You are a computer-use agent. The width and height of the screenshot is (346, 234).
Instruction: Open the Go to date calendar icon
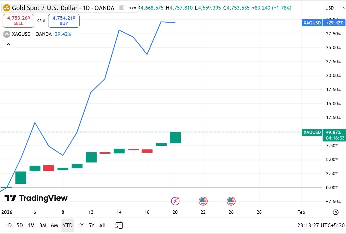(119, 225)
